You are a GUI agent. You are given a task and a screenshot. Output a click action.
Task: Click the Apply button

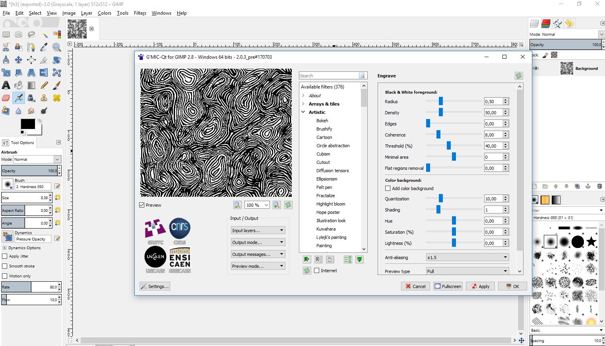[481, 286]
